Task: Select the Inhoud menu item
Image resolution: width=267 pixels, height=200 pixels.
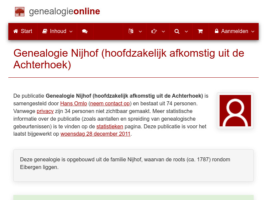Action: coord(57,31)
